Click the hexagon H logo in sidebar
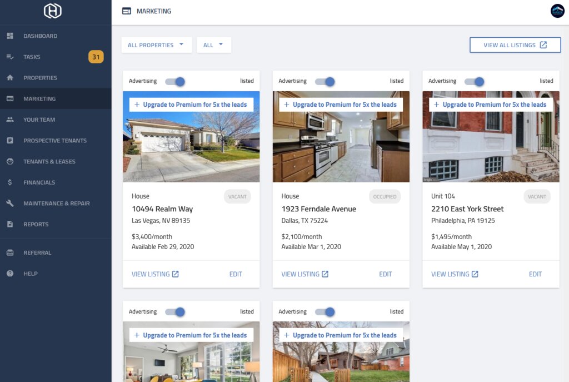This screenshot has width=569, height=382. 53,11
